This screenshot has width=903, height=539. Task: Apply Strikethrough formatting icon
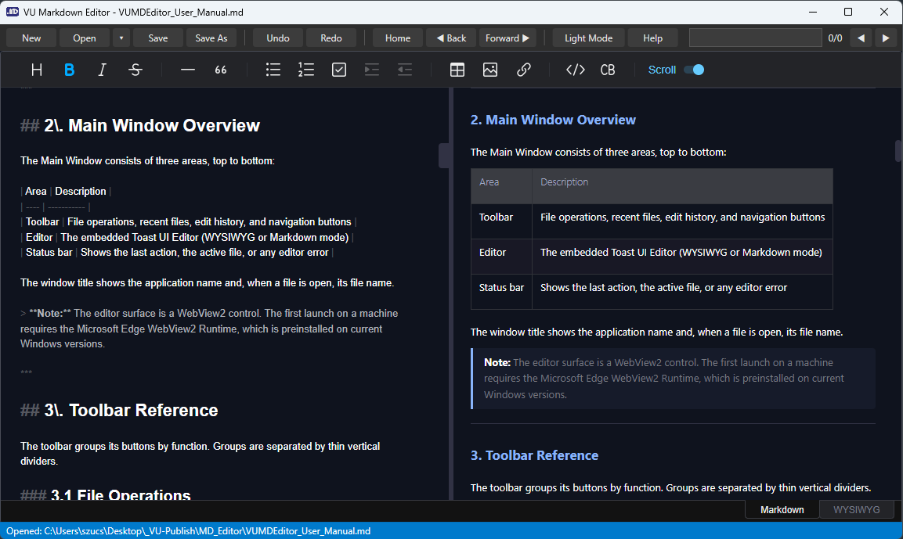[135, 70]
